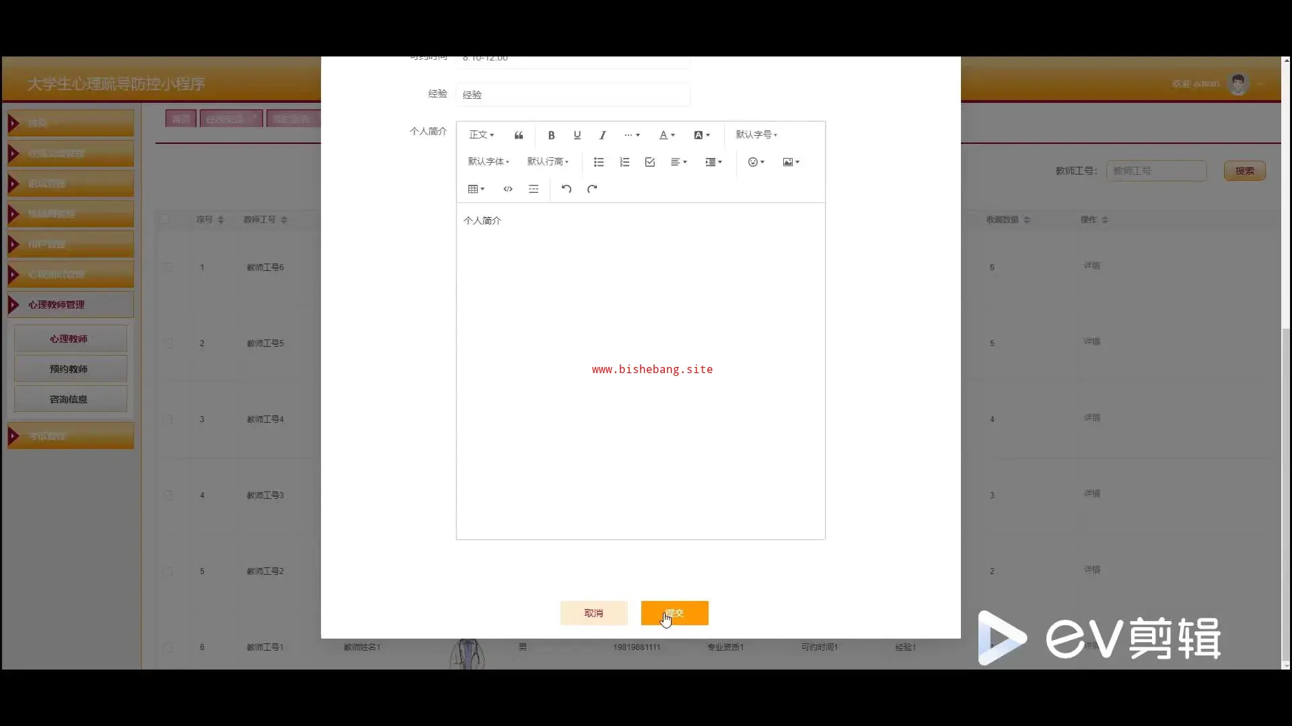
Task: Insert a todo checkbox item
Action: point(649,162)
